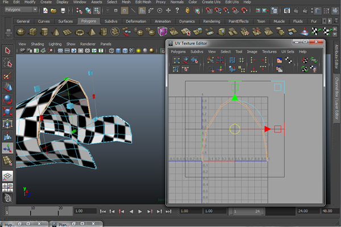Create a polygon torus from the shelf
The width and height of the screenshot is (341, 227).
pos(80,32)
